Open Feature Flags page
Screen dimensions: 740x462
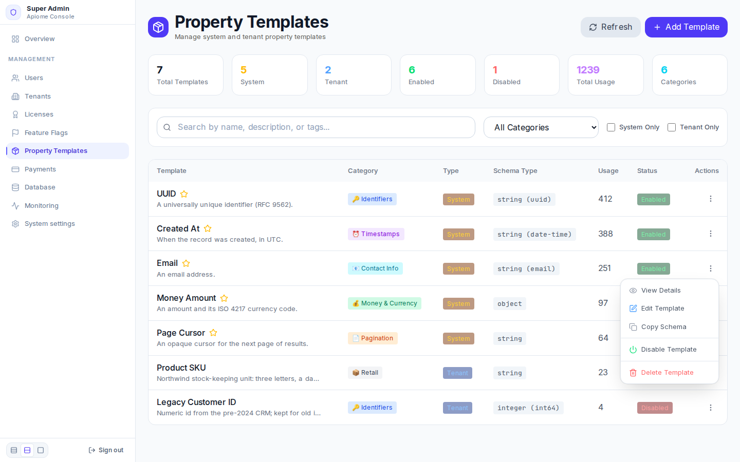tap(67, 133)
